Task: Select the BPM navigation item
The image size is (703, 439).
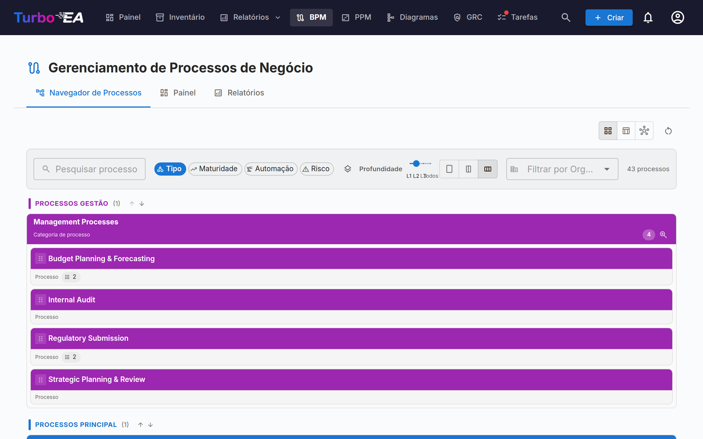Action: pyautogui.click(x=311, y=17)
